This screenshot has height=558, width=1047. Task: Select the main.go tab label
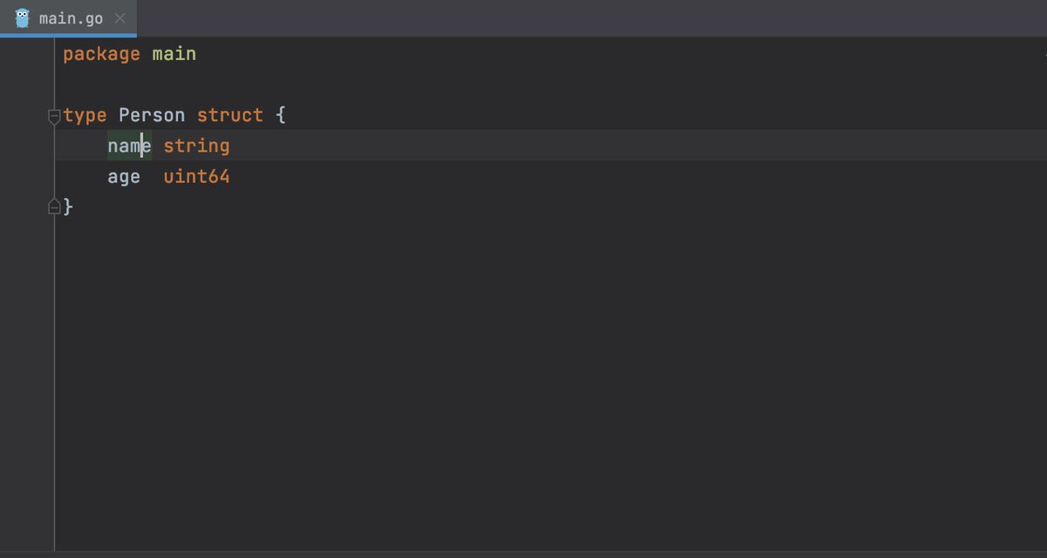pyautogui.click(x=71, y=18)
